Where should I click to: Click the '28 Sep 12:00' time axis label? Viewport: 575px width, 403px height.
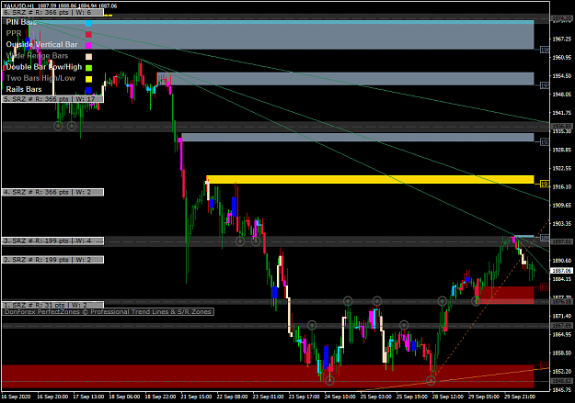tap(448, 397)
